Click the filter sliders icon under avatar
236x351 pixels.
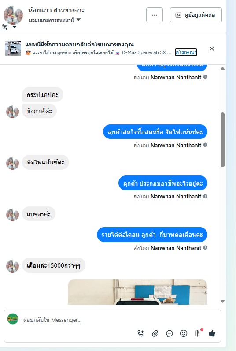click(x=5, y=27)
